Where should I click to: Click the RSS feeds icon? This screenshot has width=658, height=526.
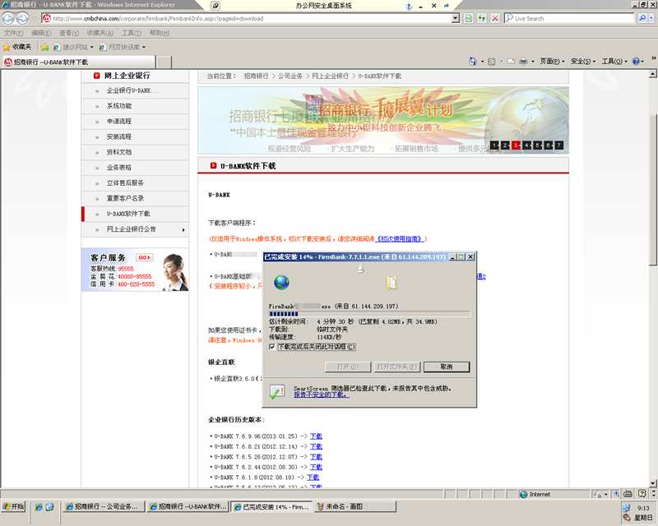coord(491,62)
